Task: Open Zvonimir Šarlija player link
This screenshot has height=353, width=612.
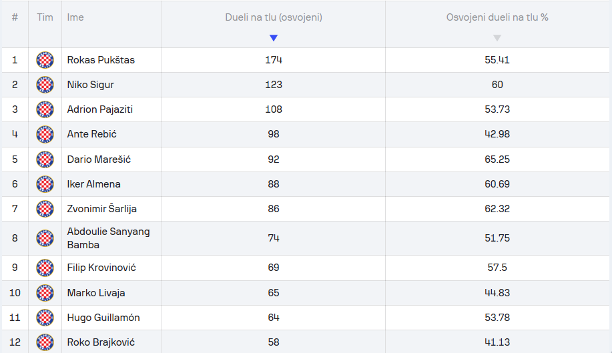Action: (102, 209)
